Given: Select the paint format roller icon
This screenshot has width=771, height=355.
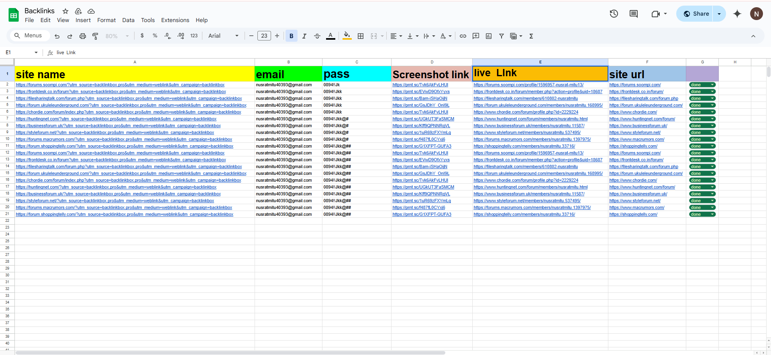Looking at the screenshot, I should coord(96,36).
